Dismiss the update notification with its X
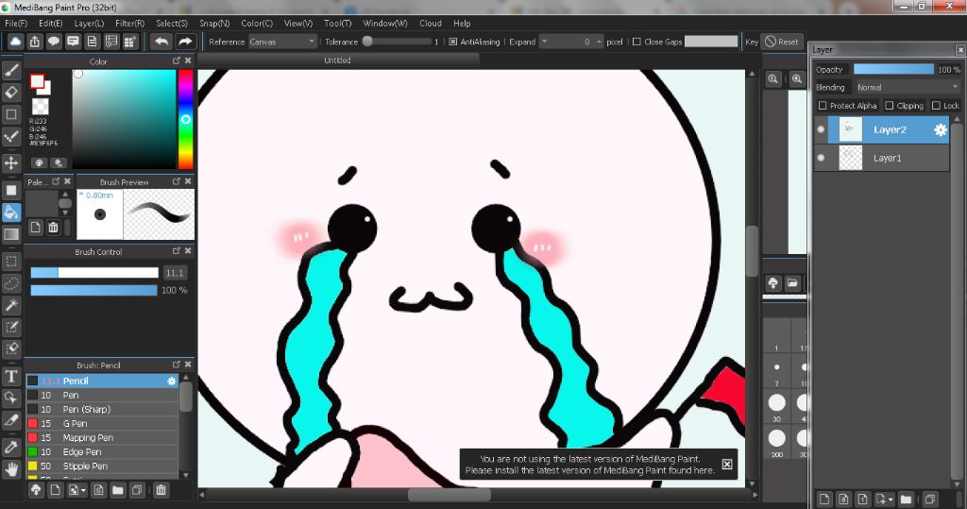The height and width of the screenshot is (509, 967). (x=727, y=464)
